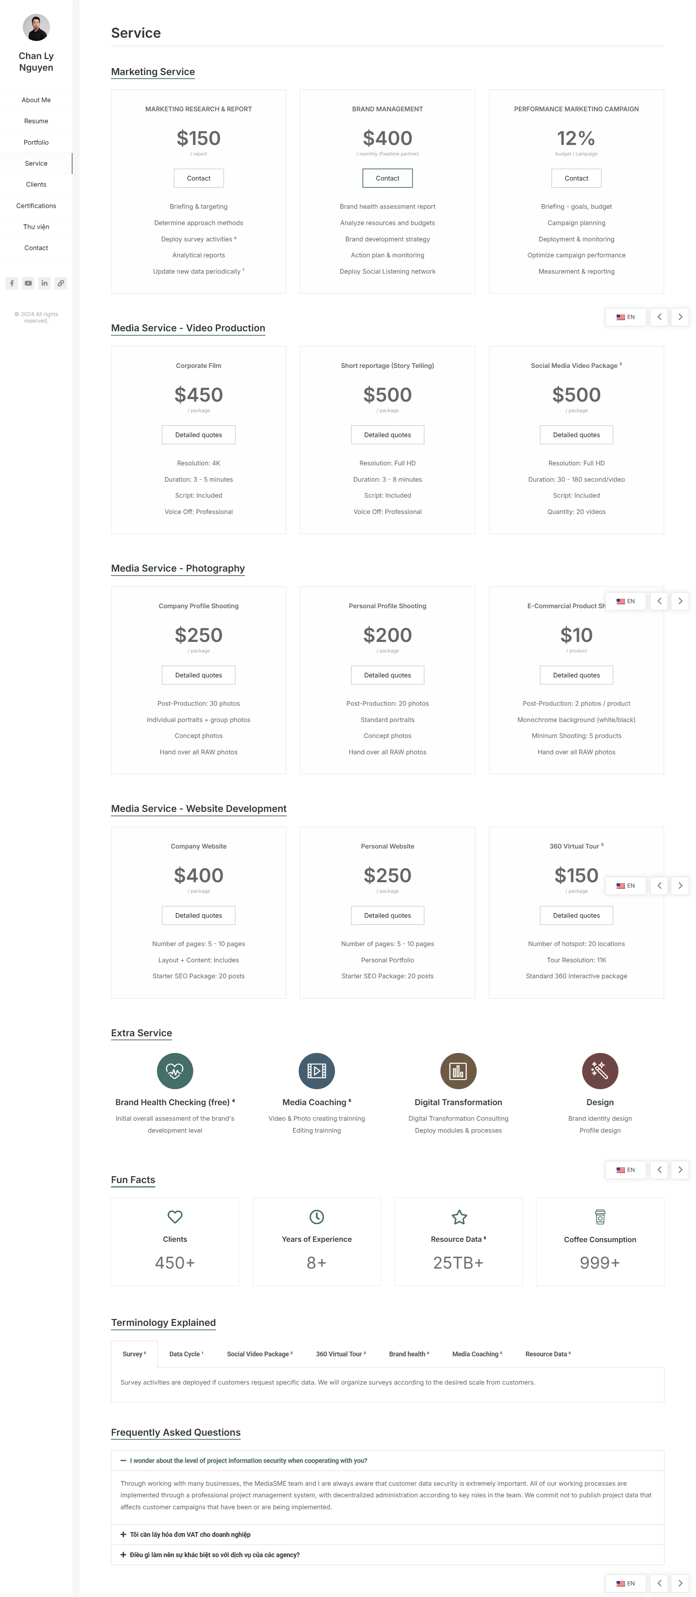The height and width of the screenshot is (1597, 696).
Task: Open the Facebook social icon
Action: click(12, 283)
